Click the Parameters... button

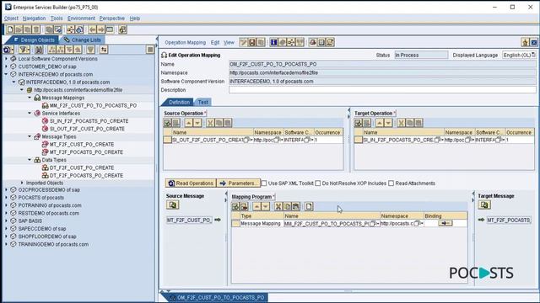(x=238, y=183)
